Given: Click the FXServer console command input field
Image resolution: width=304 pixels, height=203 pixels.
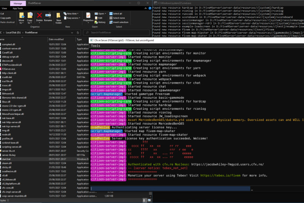Looking at the screenshot, I should tap(170, 189).
